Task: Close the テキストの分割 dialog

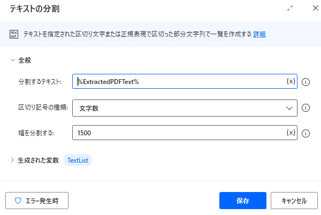Action: coord(316,8)
